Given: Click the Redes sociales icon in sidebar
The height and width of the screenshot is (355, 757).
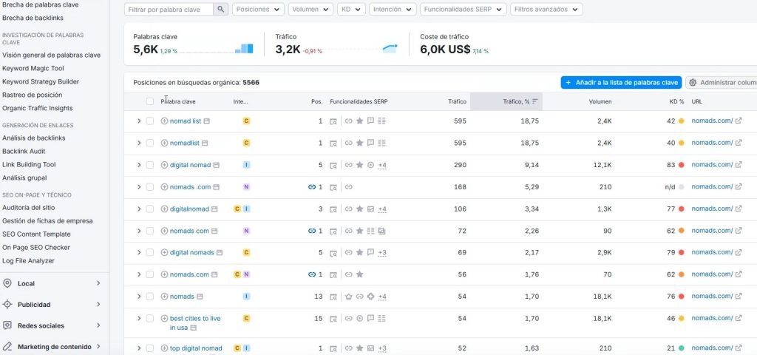Looking at the screenshot, I should tap(7, 325).
